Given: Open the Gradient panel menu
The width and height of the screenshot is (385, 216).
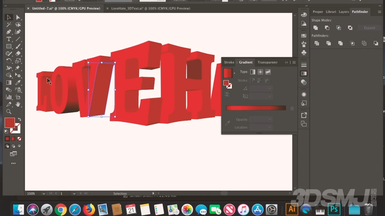Looking at the screenshot, I should pos(294,62).
